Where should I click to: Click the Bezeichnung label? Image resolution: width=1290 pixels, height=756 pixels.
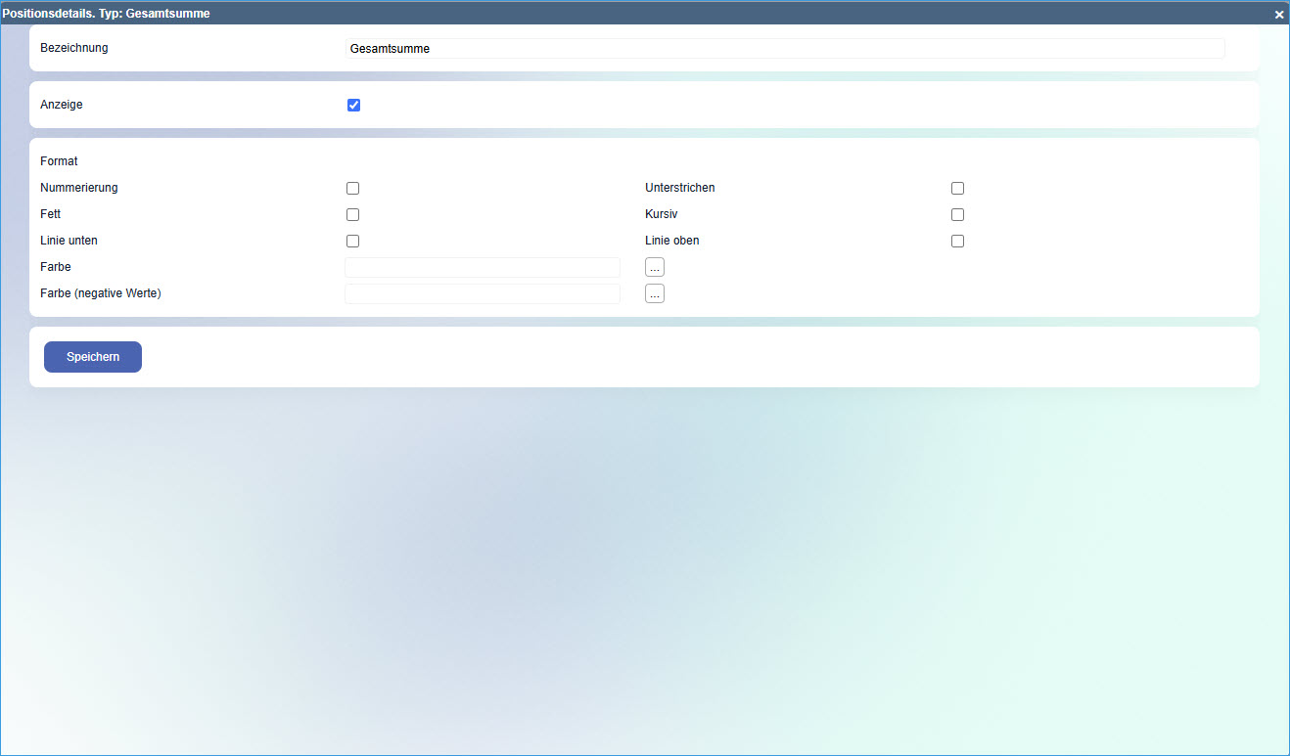coord(74,48)
